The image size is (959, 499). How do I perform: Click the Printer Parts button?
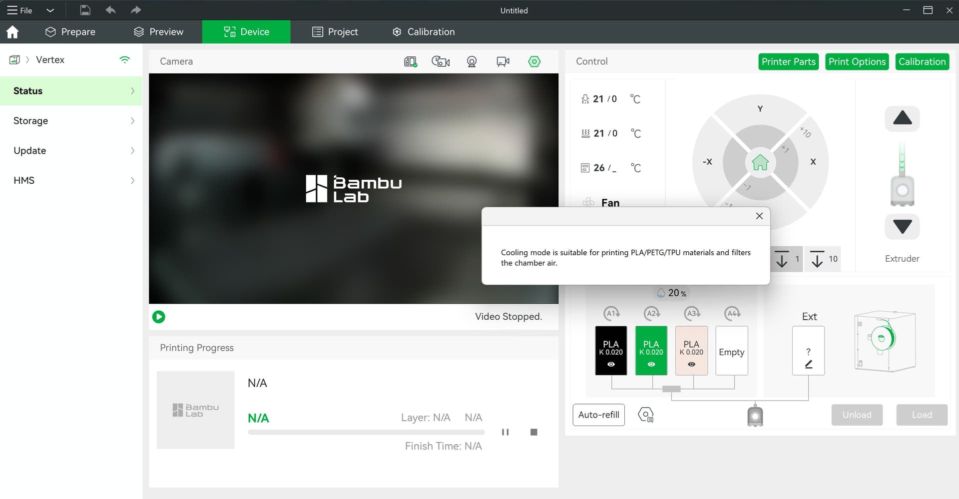(x=788, y=62)
